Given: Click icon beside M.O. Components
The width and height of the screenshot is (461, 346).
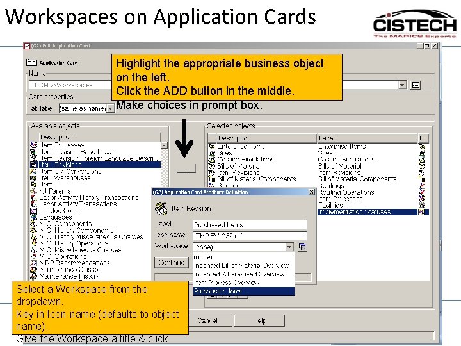Looking at the screenshot, I should pyautogui.click(x=34, y=224).
